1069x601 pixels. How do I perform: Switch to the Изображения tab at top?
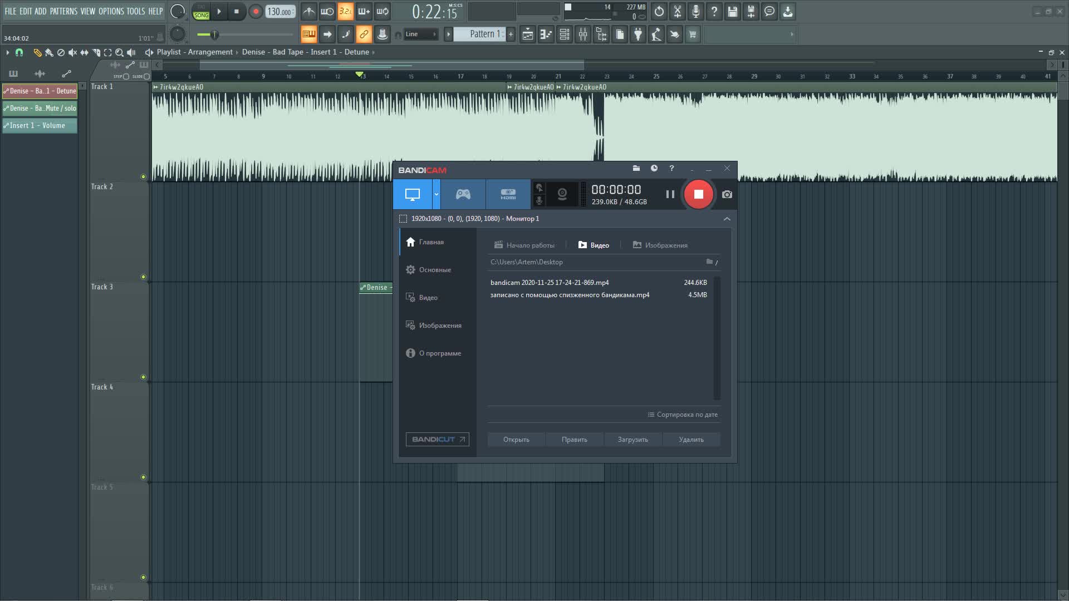click(x=660, y=245)
